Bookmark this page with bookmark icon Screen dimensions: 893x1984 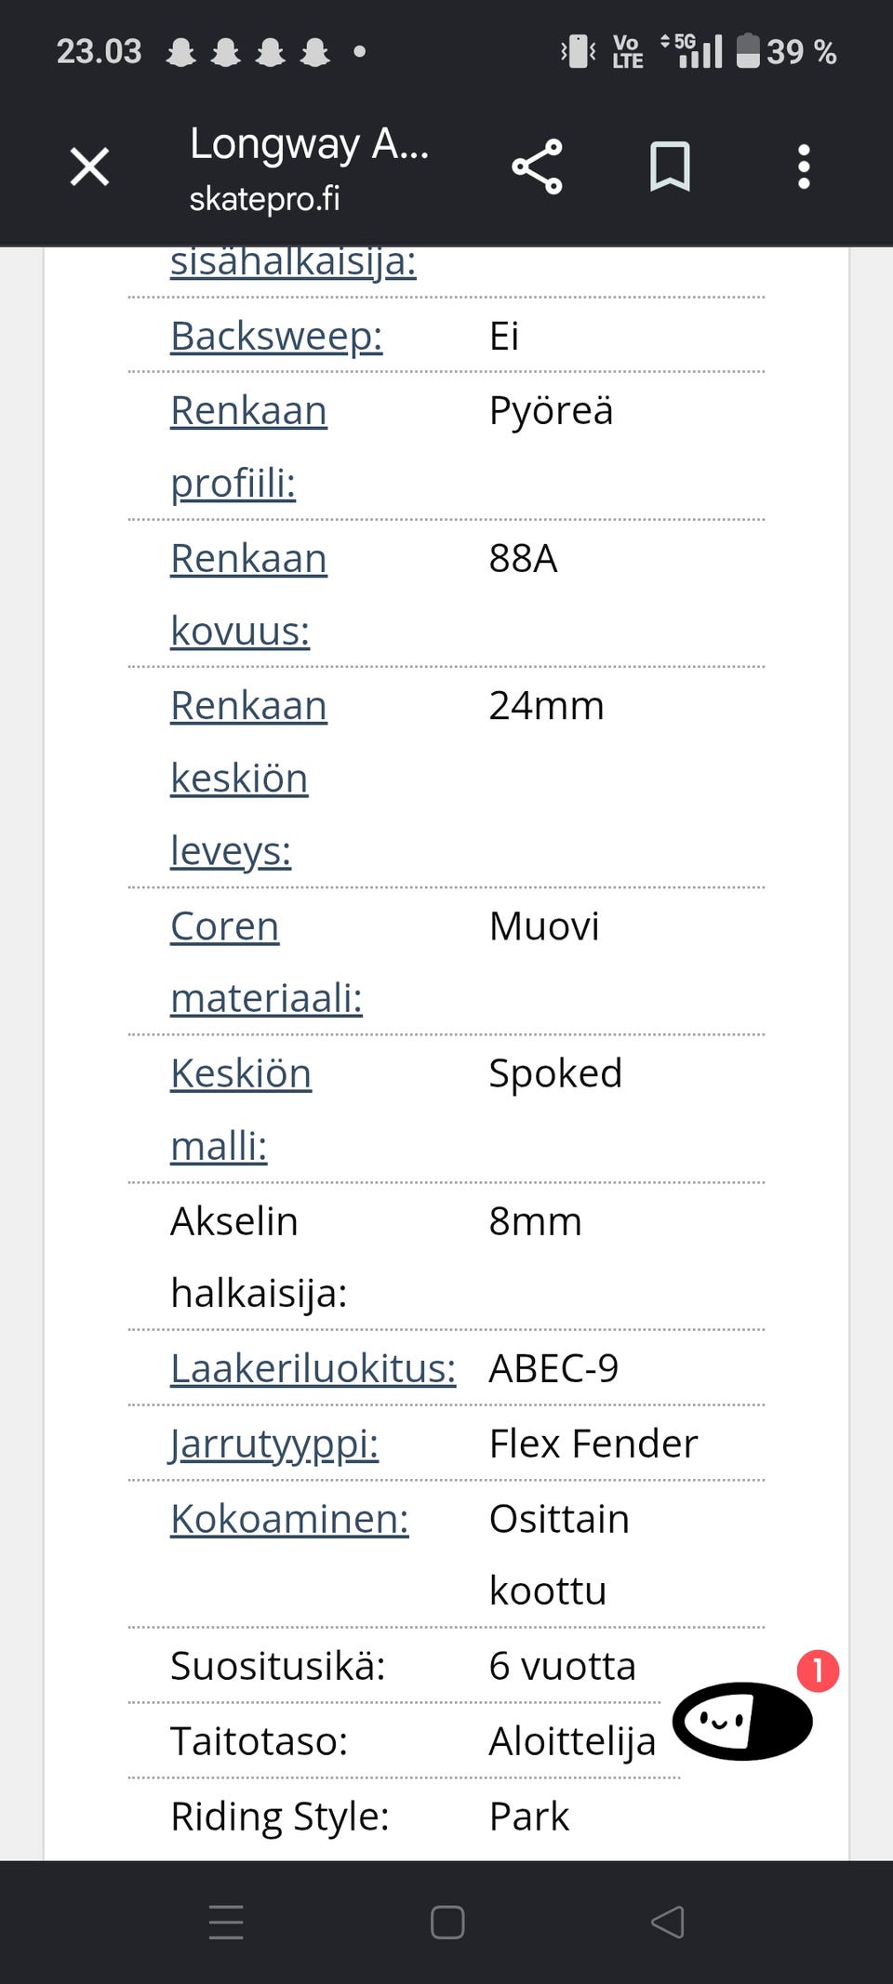pos(670,167)
